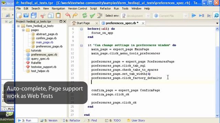The width and height of the screenshot is (220, 123).
Task: Open main_page.rb in project tree
Action: point(44,42)
